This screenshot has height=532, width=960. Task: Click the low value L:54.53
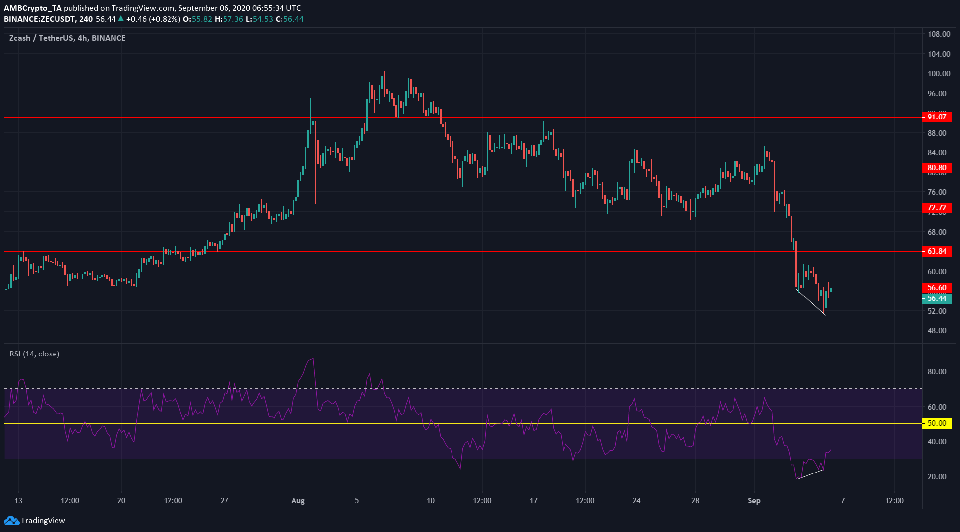point(259,19)
